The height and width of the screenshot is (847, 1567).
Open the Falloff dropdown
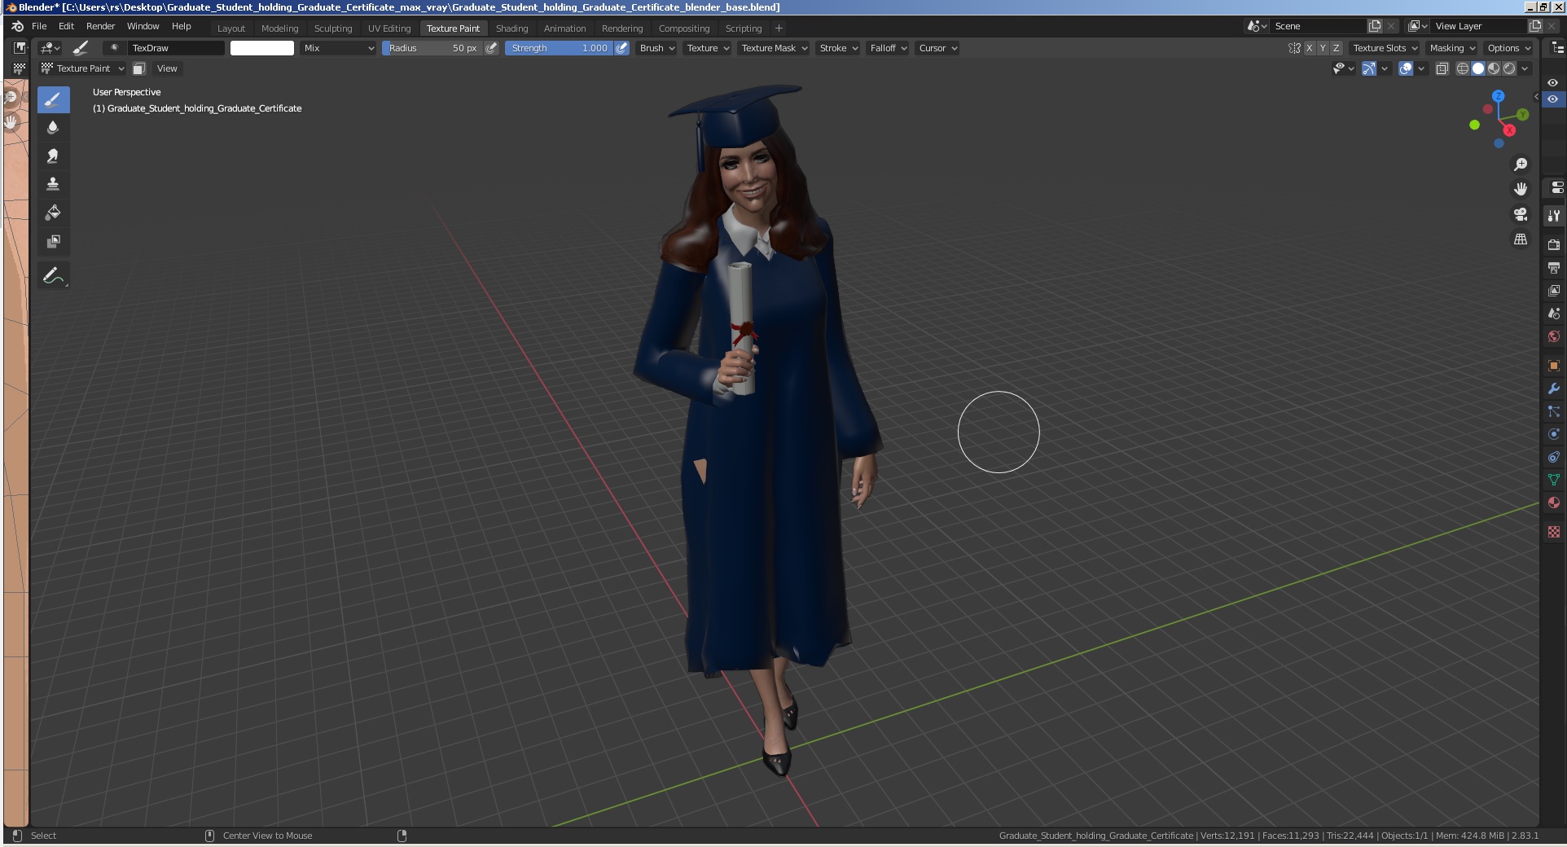pos(888,48)
